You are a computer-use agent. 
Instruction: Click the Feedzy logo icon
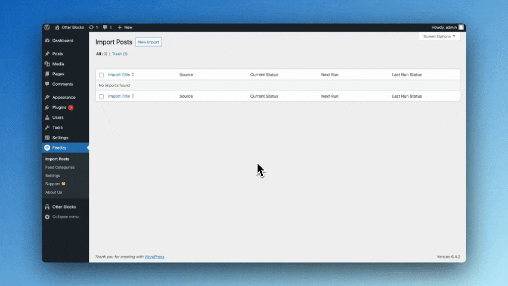coord(47,148)
